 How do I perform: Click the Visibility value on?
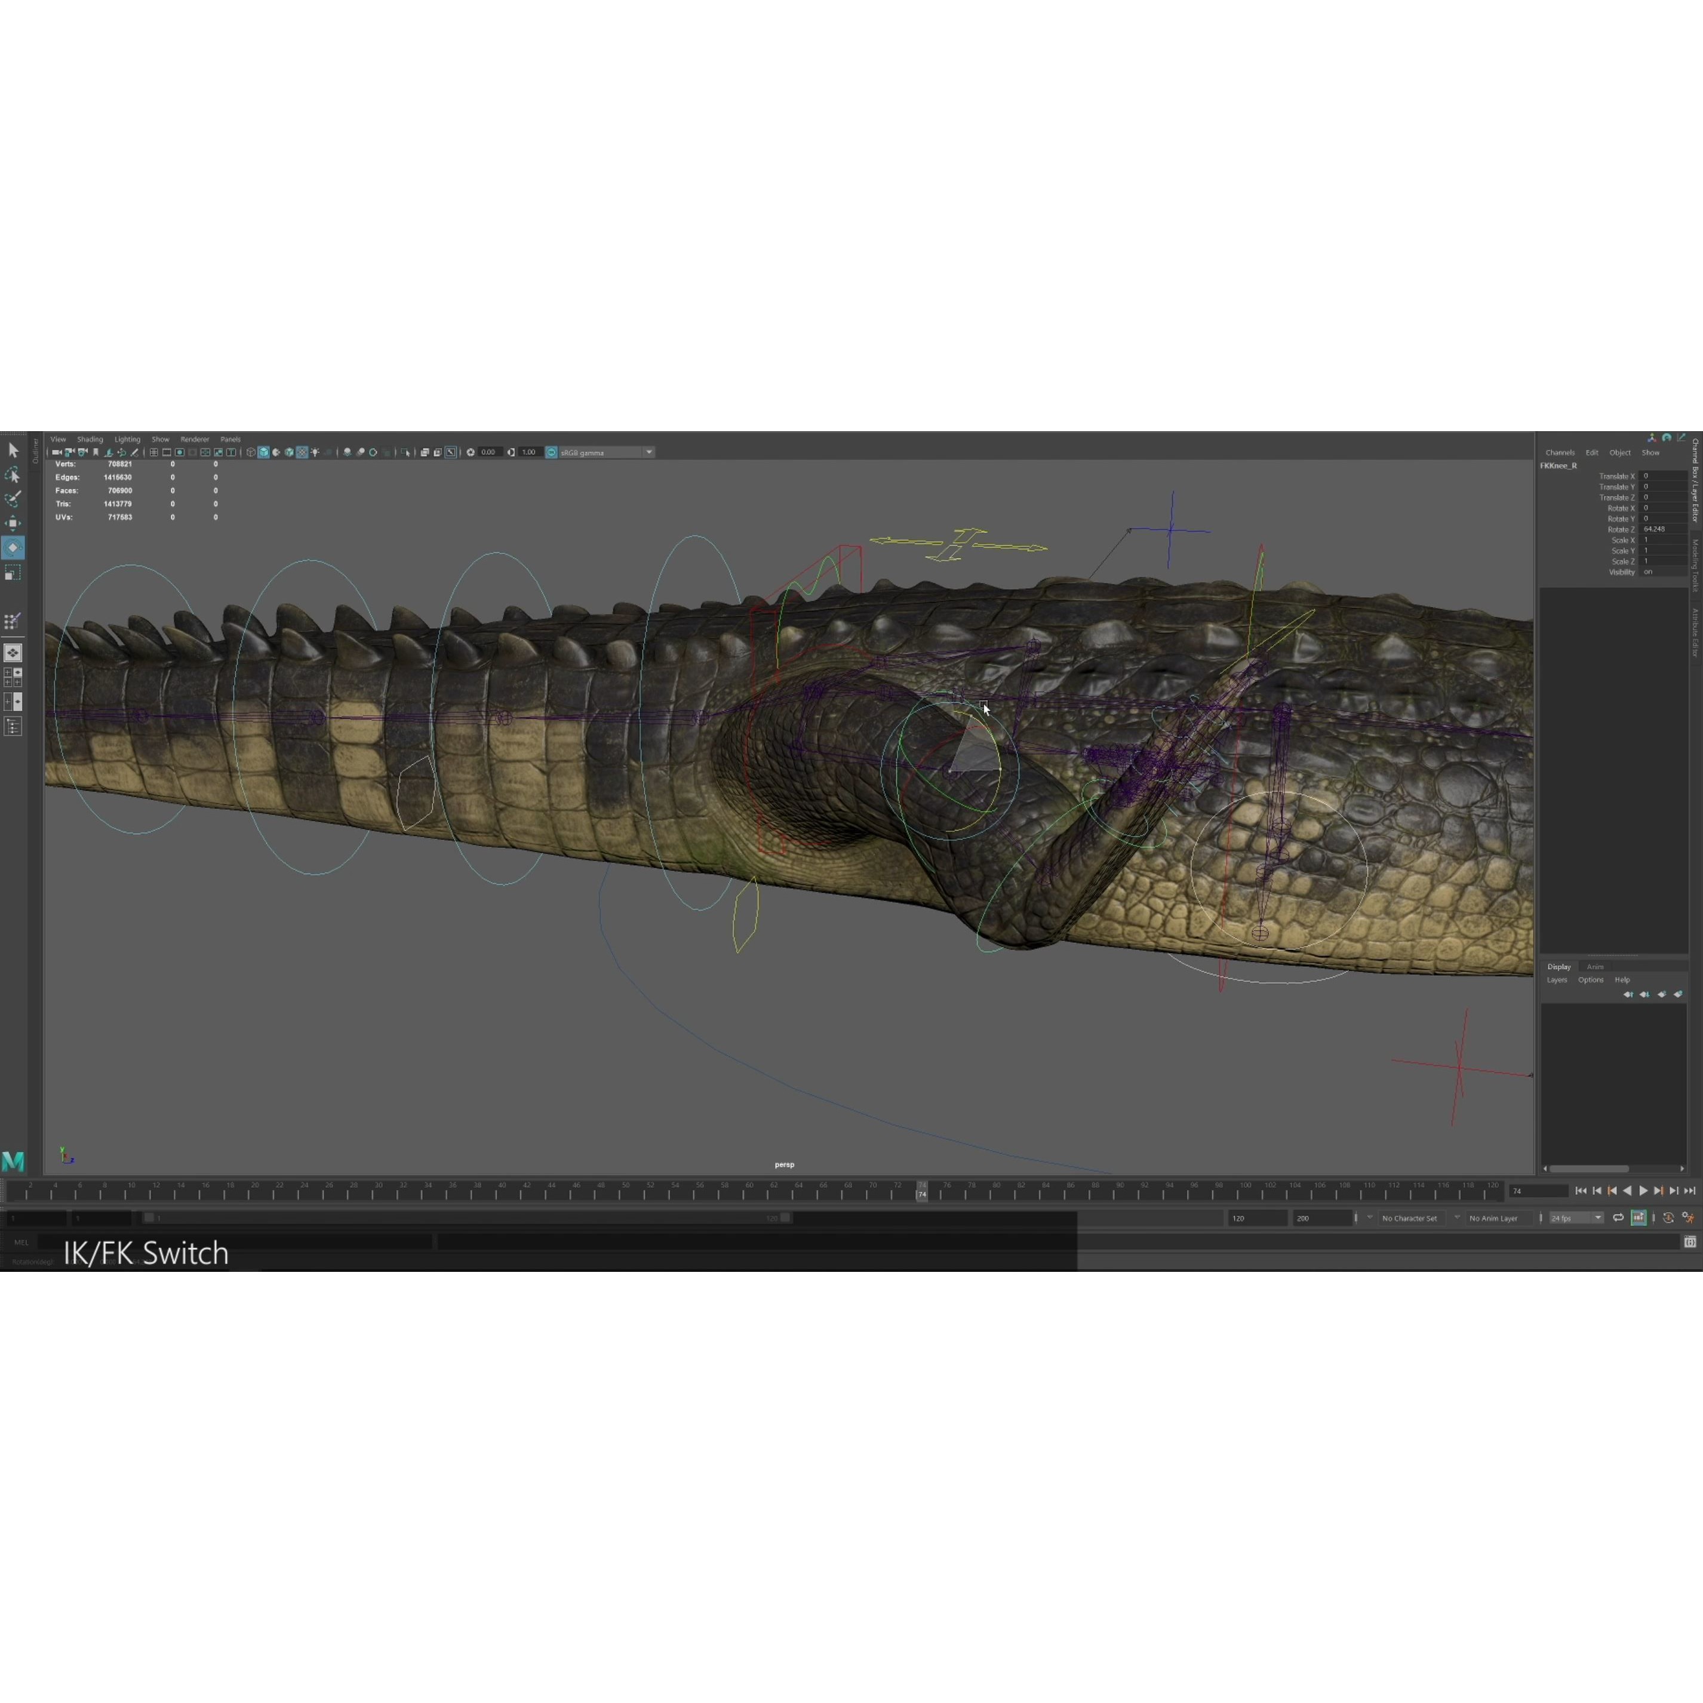coord(1664,572)
